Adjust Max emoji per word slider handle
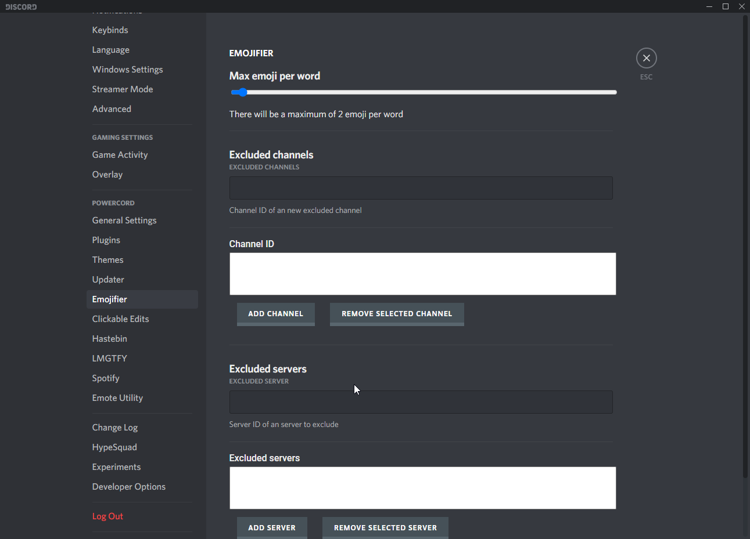The image size is (750, 539). [x=243, y=92]
